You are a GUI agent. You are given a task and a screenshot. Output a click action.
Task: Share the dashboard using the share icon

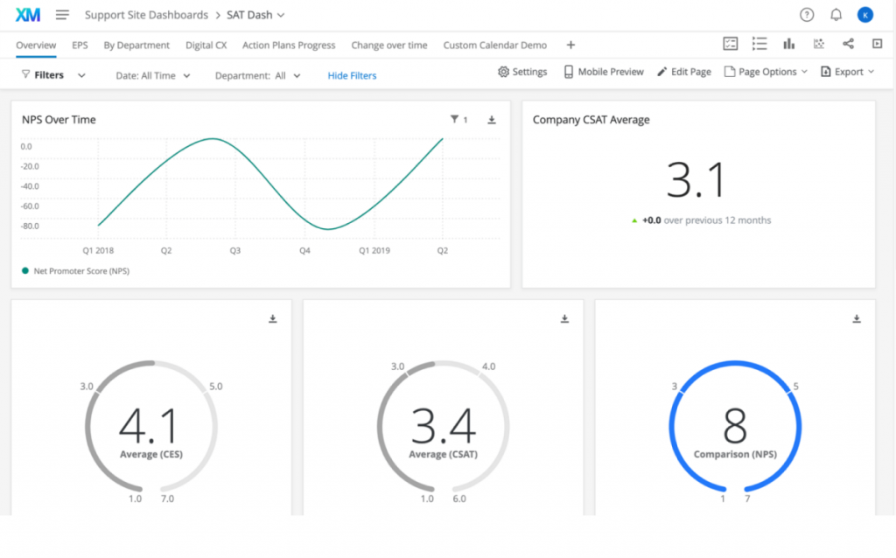coord(849,44)
